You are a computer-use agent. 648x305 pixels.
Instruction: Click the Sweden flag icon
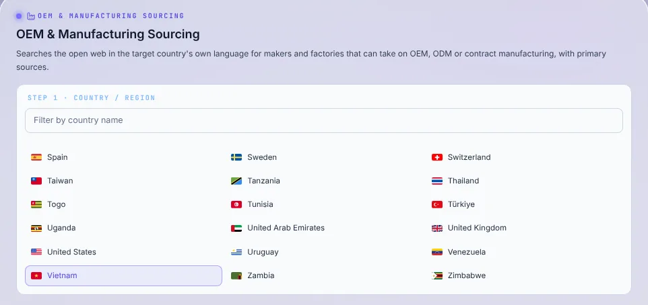[236, 157]
